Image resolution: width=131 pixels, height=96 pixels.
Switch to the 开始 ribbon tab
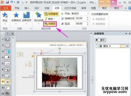[17, 8]
